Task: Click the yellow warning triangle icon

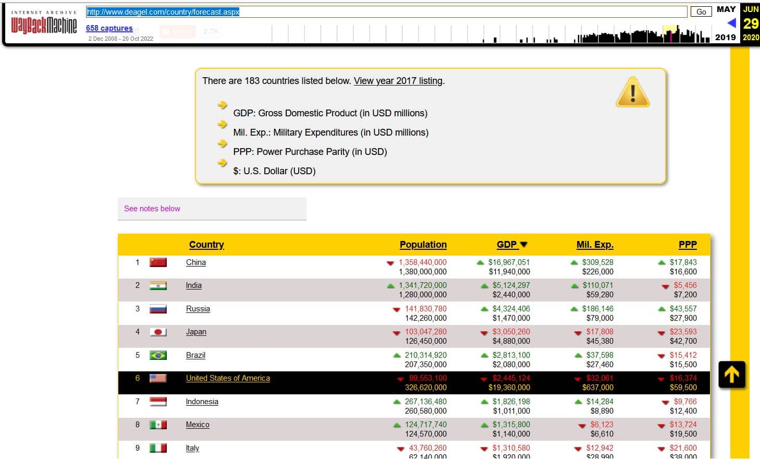Action: point(632,92)
